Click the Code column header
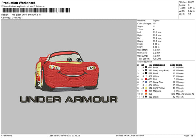 (x=172, y=65)
